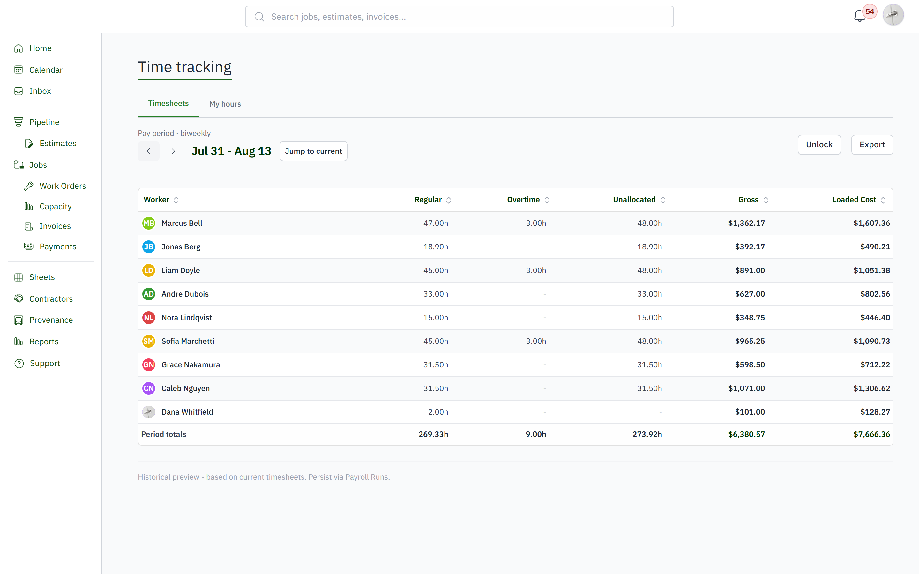Click the Inbox tray icon
The width and height of the screenshot is (919, 574).
[x=19, y=91]
